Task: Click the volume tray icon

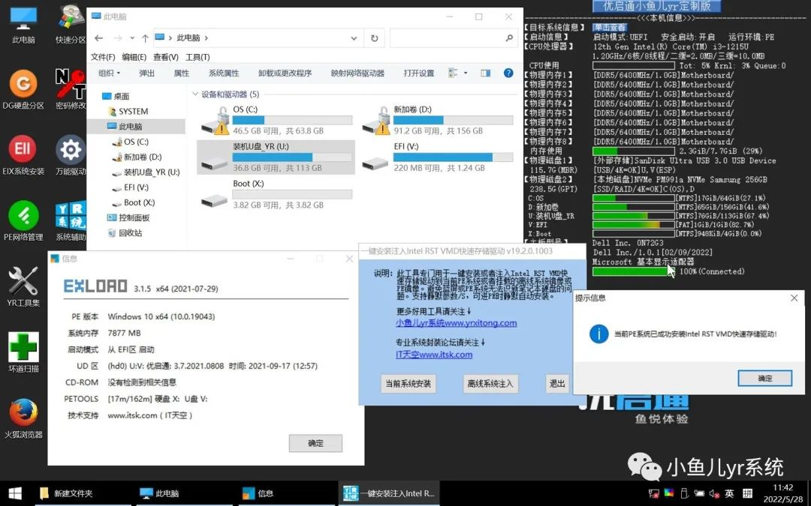Action: click(714, 493)
